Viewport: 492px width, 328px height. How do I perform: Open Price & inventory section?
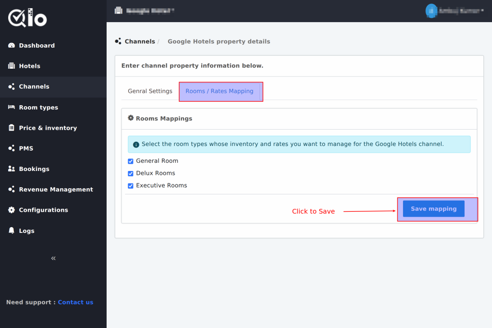pyautogui.click(x=48, y=128)
